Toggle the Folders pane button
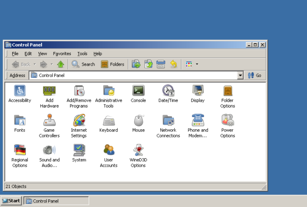Image resolution: width=307 pixels, height=207 pixels. click(112, 64)
